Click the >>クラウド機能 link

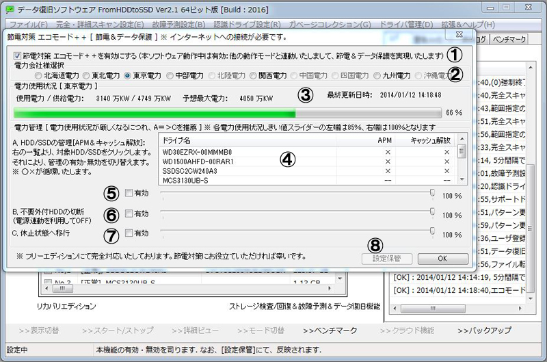point(407,331)
